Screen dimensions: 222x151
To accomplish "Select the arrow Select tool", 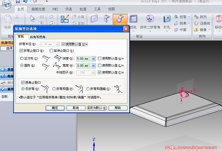I will pyautogui.click(x=33, y=19).
